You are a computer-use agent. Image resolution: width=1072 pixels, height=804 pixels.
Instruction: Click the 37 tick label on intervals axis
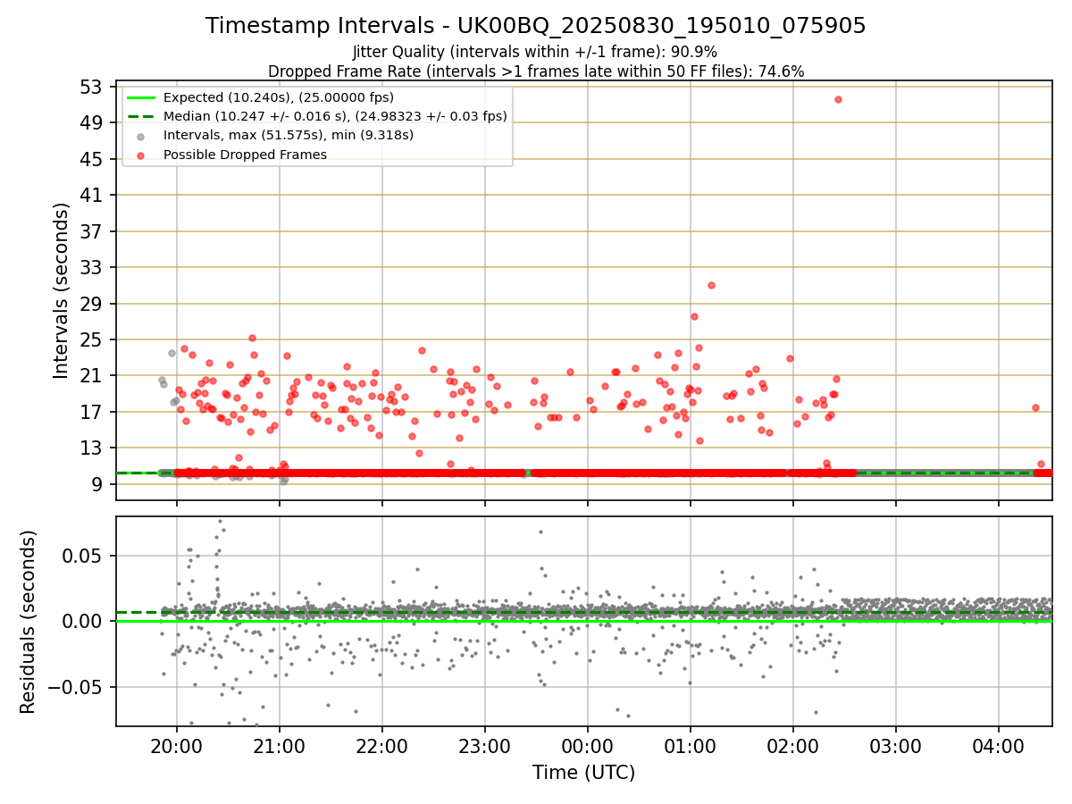[x=90, y=231]
